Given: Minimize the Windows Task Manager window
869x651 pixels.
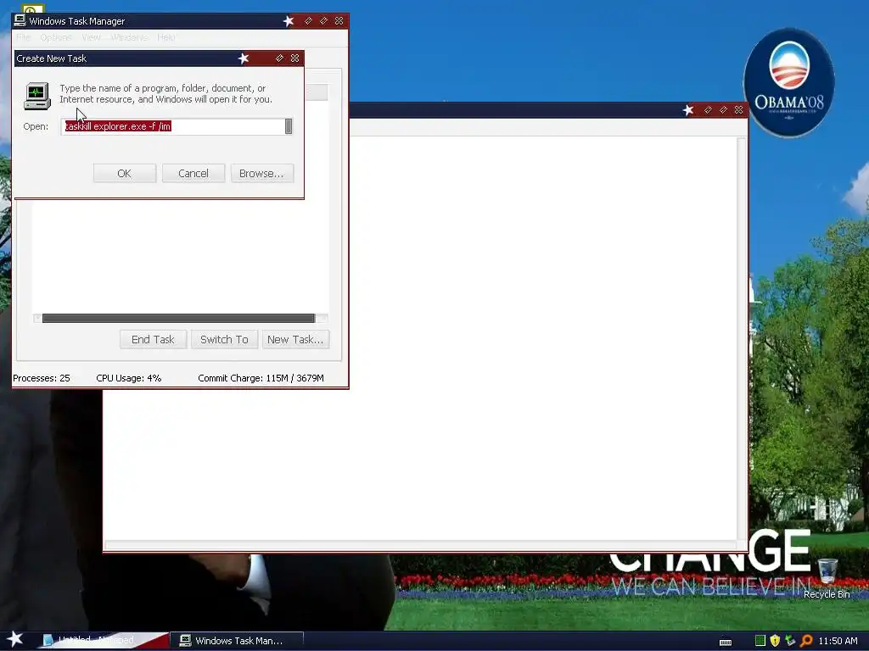Looking at the screenshot, I should (308, 21).
